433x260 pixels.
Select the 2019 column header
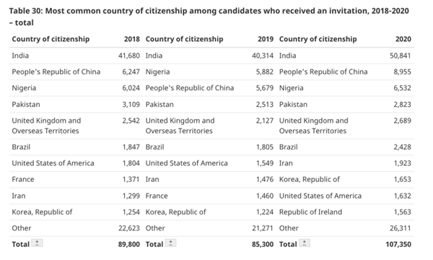click(x=266, y=39)
